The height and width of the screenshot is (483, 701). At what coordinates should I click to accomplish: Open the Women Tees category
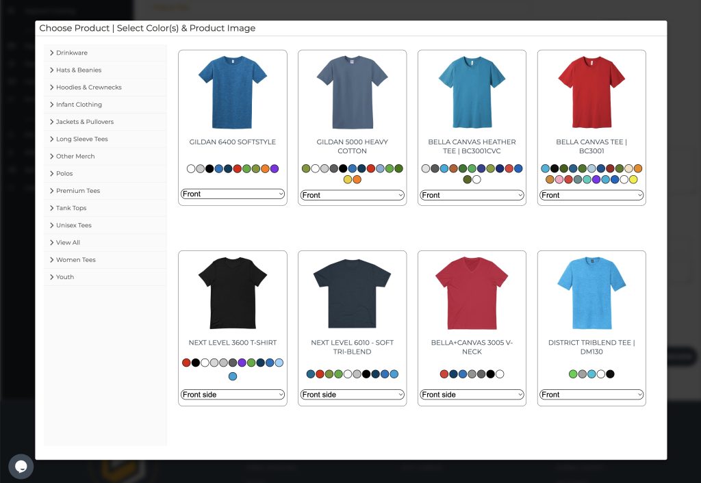[75, 260]
